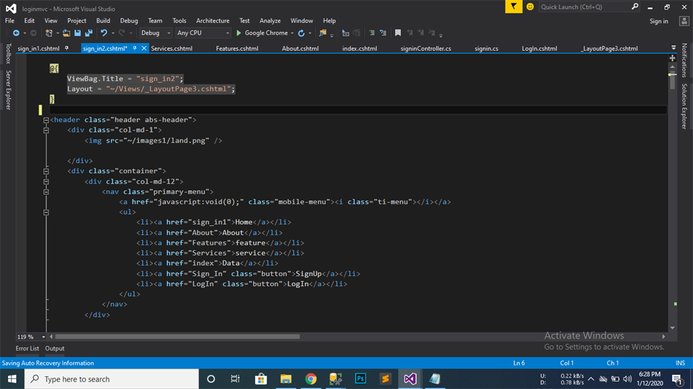Click the account avatar icon beside Sign in

684,21
